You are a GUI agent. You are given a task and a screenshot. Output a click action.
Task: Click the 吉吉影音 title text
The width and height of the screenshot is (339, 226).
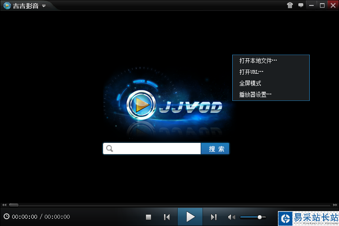point(26,6)
